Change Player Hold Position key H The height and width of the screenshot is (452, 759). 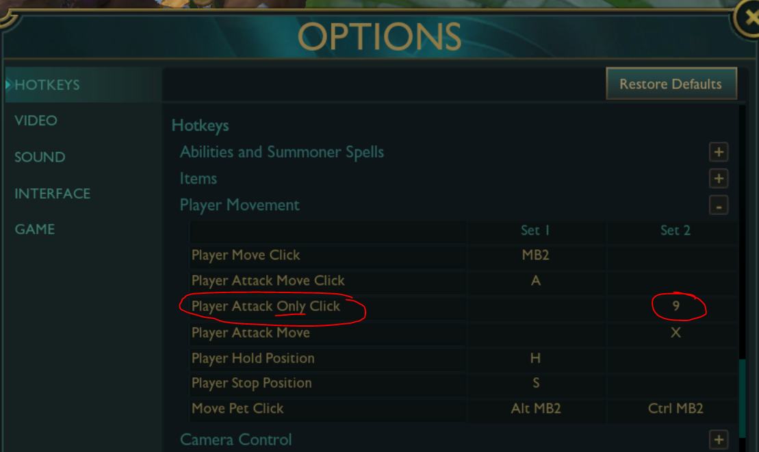pyautogui.click(x=535, y=358)
